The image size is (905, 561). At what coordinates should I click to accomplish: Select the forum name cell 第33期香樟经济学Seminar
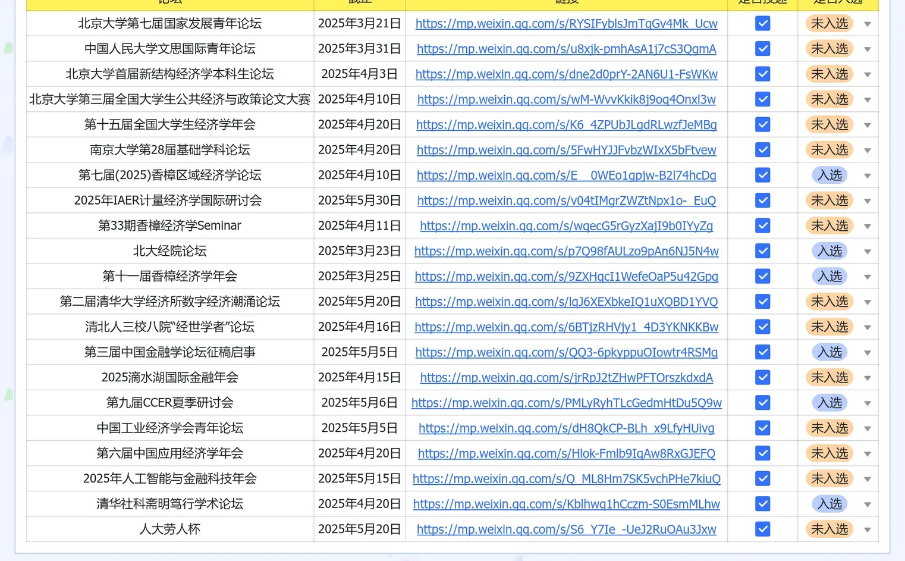(x=169, y=225)
